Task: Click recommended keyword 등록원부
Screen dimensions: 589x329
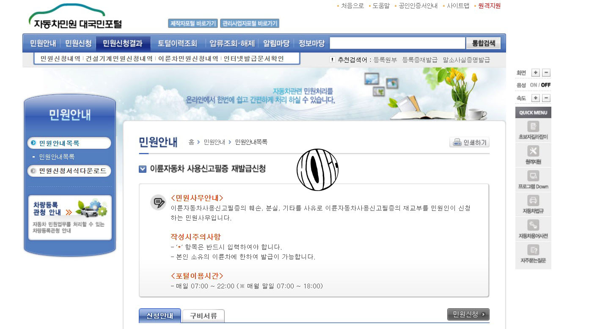Action: [x=385, y=60]
